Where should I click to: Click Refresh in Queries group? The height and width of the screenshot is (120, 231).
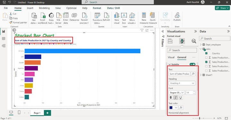pos(106,17)
